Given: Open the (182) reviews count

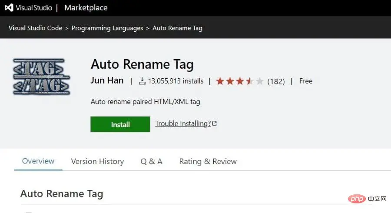Looking at the screenshot, I should 276,81.
